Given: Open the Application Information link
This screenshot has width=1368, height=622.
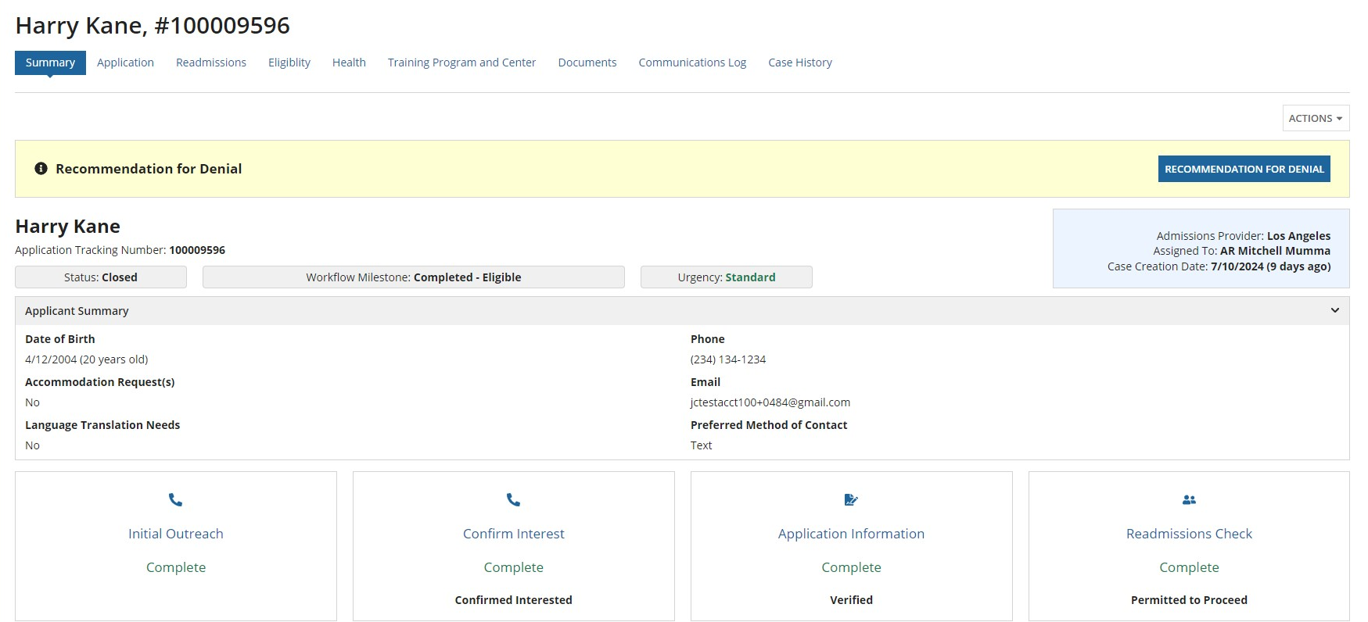Looking at the screenshot, I should 851,534.
